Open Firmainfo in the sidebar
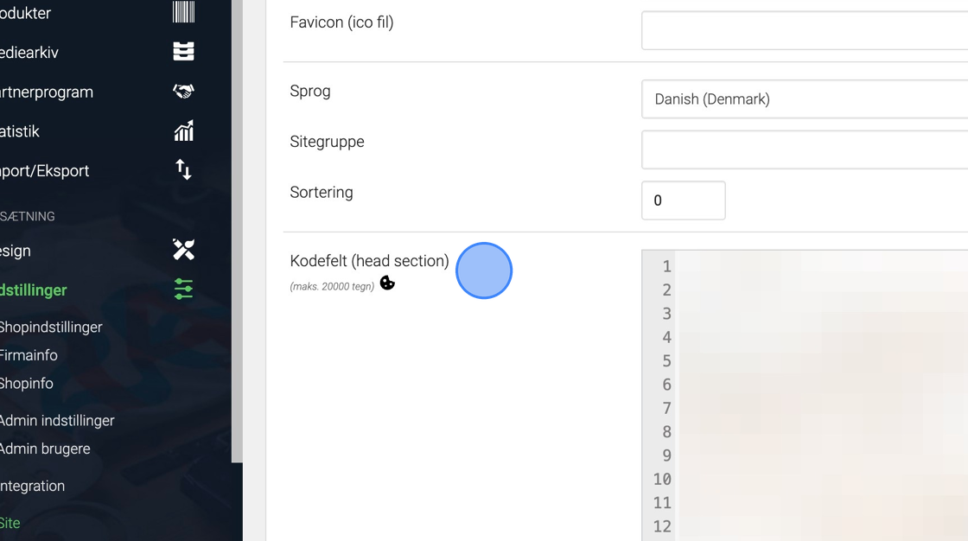 click(29, 355)
